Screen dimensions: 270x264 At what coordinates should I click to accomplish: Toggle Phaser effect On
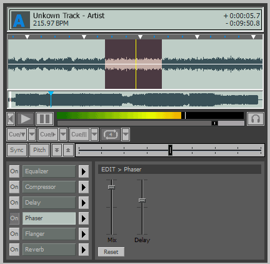coord(14,218)
